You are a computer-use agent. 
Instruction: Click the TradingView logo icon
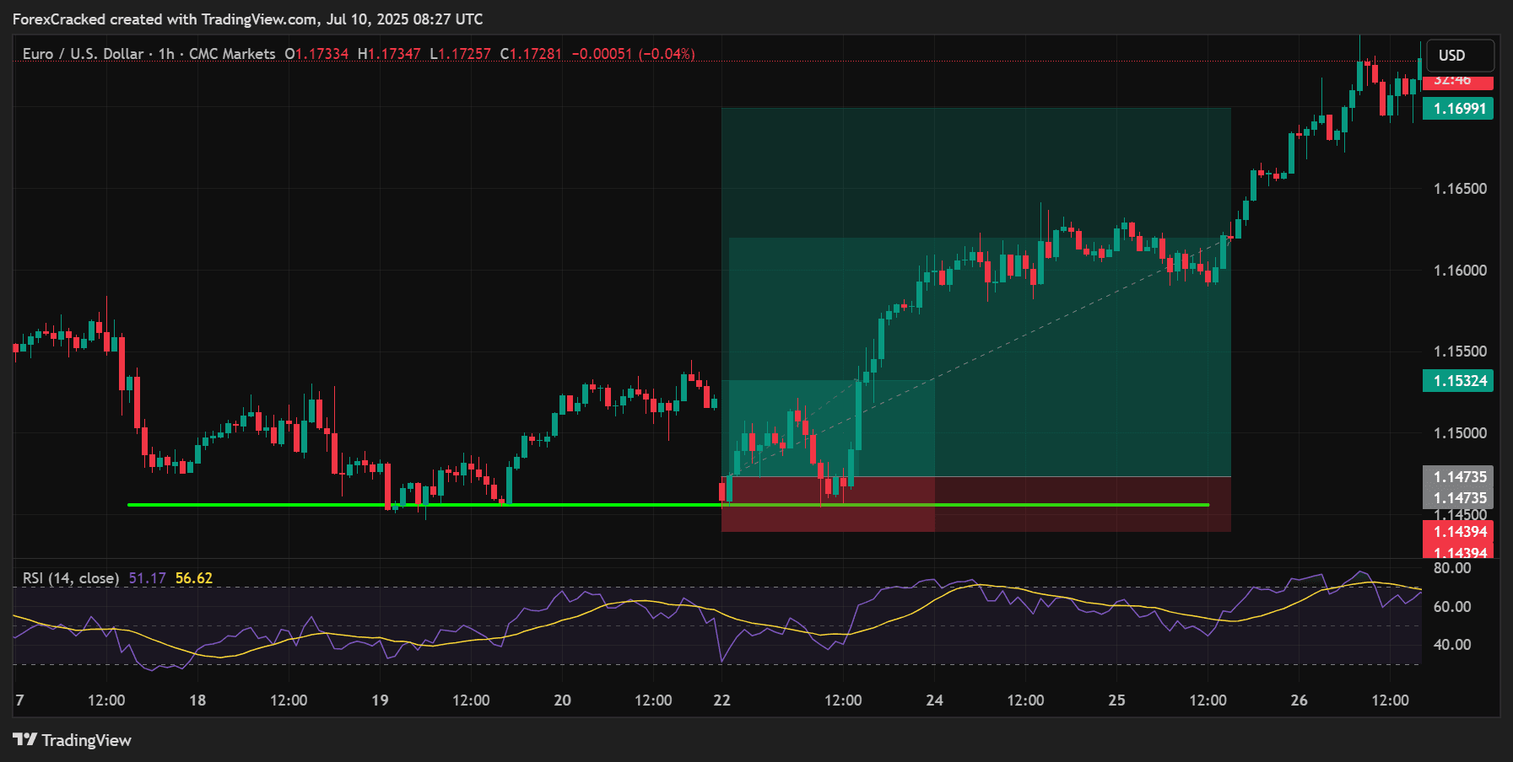25,740
